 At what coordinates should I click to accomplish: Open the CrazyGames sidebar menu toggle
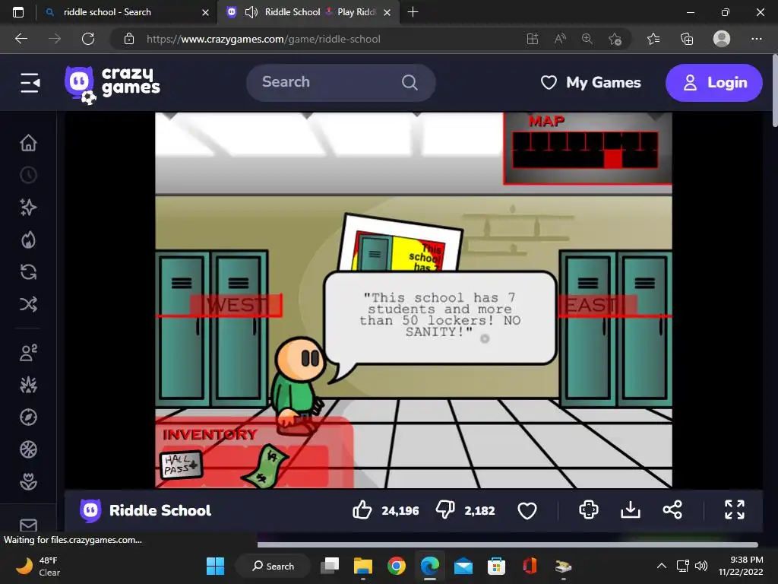click(30, 83)
